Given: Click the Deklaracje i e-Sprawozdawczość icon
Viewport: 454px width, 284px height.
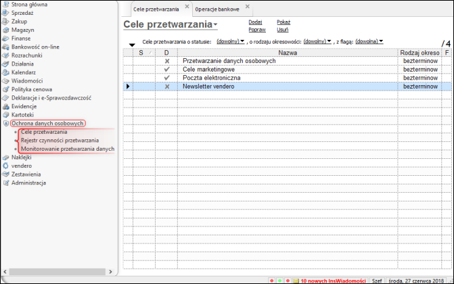Looking at the screenshot, I should point(5,98).
